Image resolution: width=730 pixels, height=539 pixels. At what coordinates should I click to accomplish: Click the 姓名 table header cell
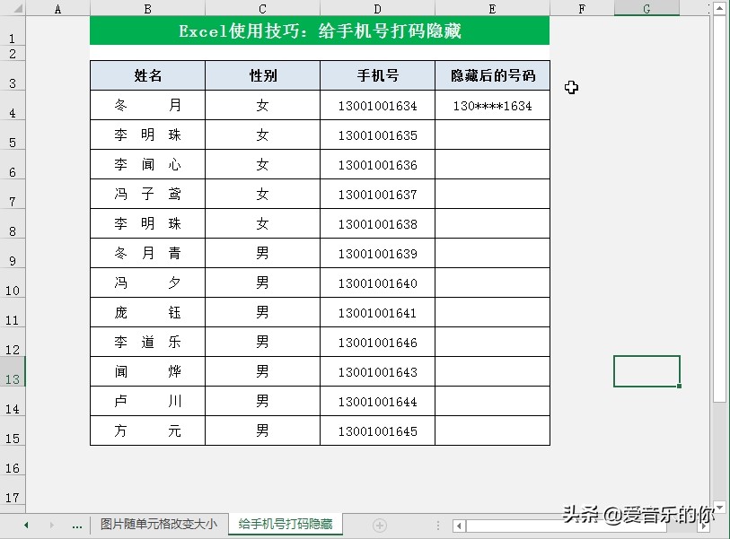pos(147,75)
